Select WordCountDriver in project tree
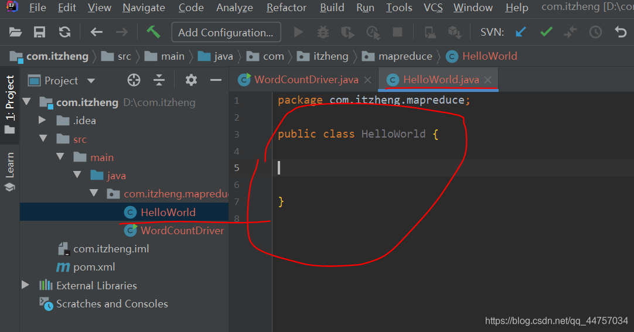 click(x=182, y=231)
